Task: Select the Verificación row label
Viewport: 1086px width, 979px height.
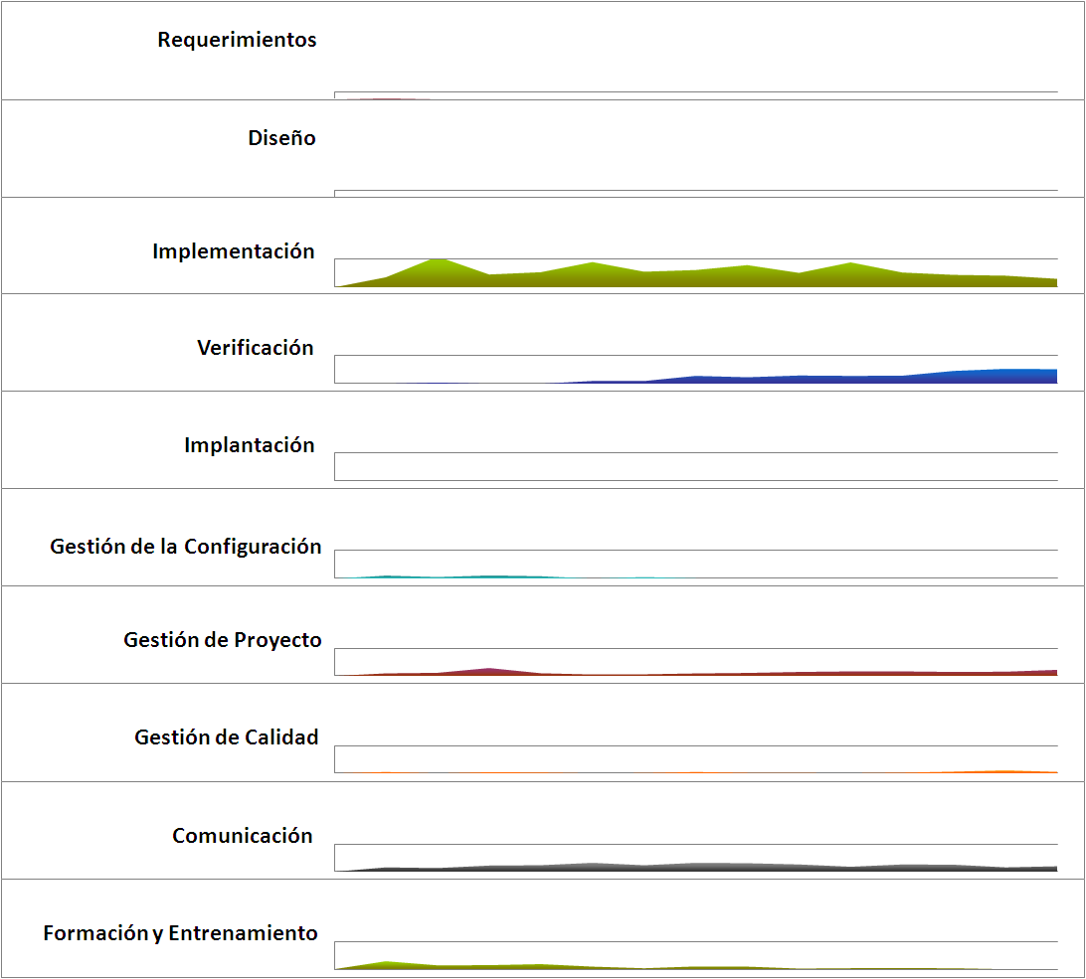Action: (255, 348)
